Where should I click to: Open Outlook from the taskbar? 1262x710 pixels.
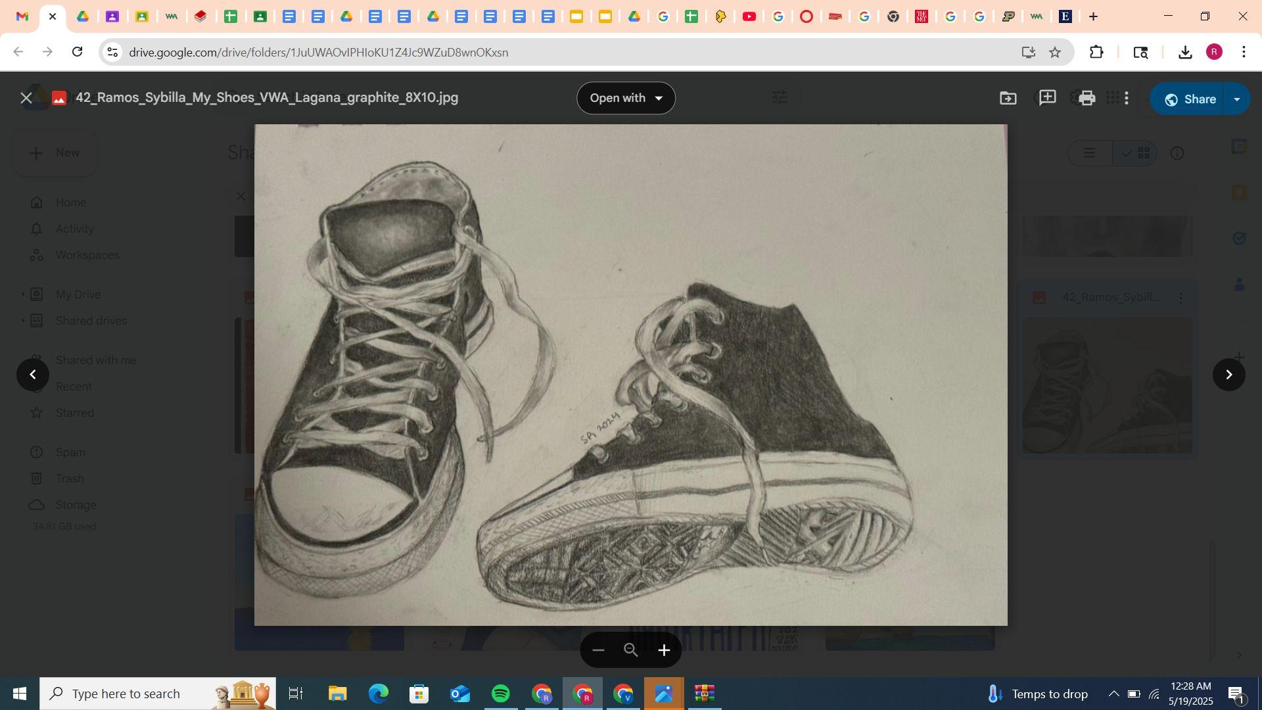[460, 694]
